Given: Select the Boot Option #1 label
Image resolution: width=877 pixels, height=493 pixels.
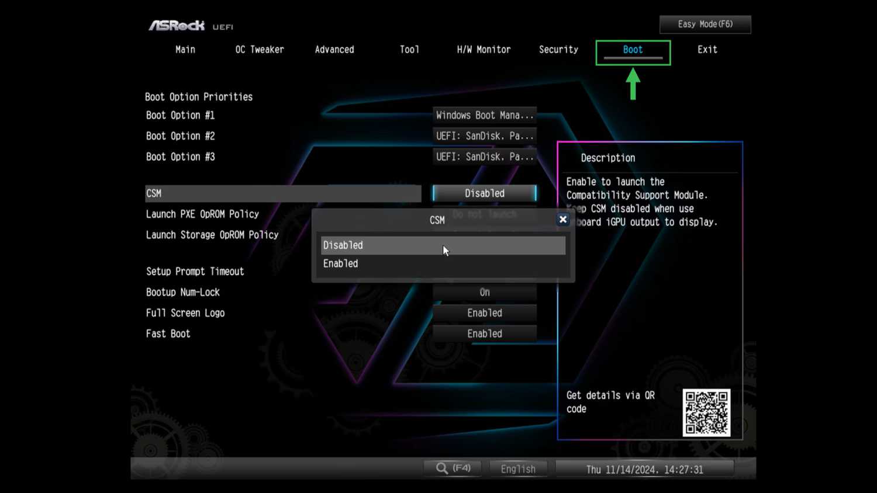Looking at the screenshot, I should (180, 115).
